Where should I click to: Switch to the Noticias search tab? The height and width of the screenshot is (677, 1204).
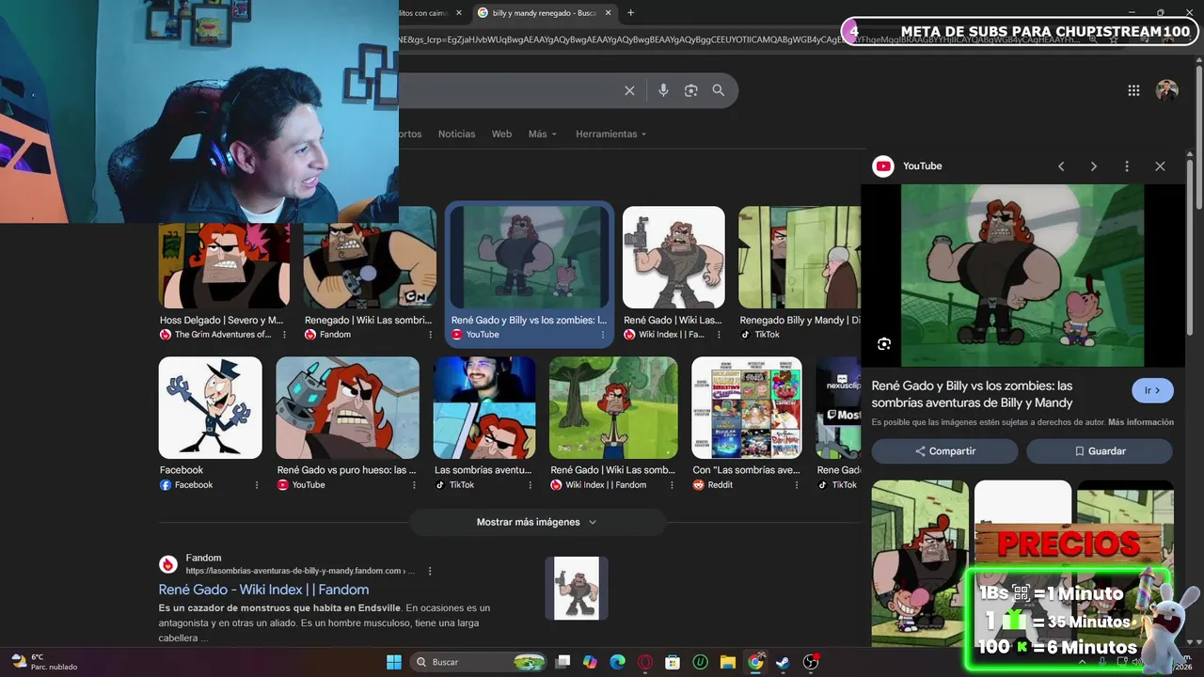(457, 134)
